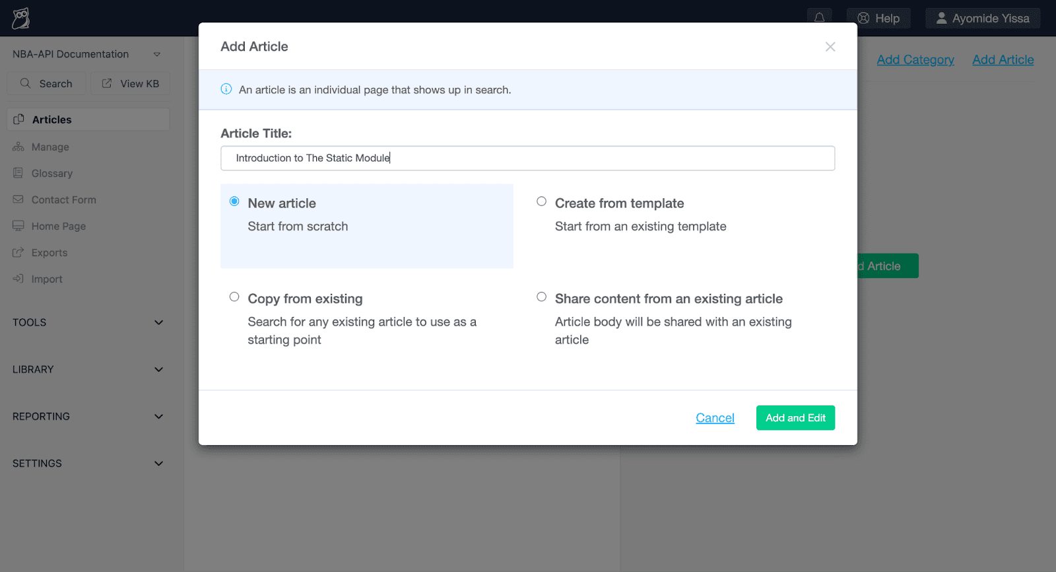Open the Home Page section
Viewport: 1056px width, 572px height.
(x=59, y=226)
